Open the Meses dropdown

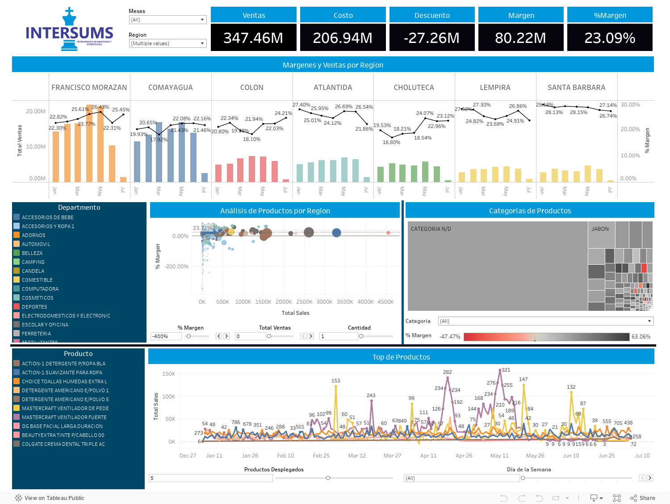(x=167, y=20)
